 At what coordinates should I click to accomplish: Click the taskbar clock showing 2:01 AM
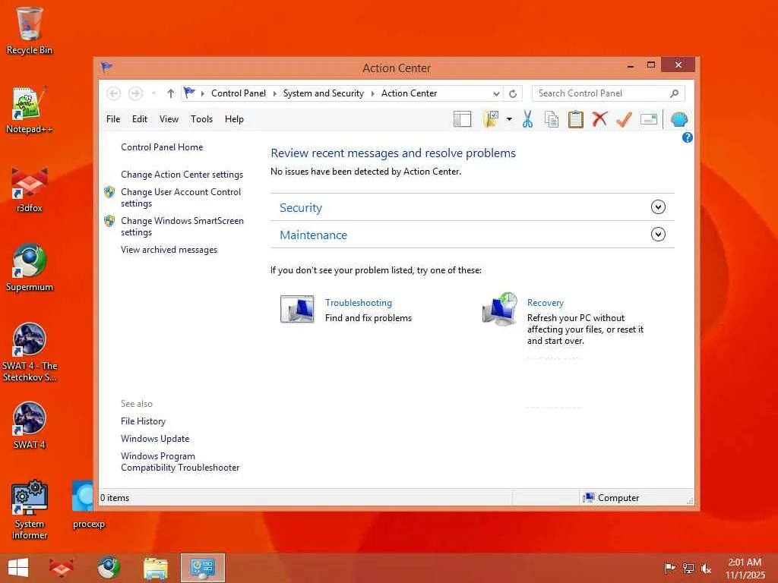tap(745, 568)
